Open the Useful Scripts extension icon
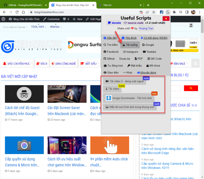Image resolution: width=204 pixels, height=179 pixels. (x=168, y=12)
